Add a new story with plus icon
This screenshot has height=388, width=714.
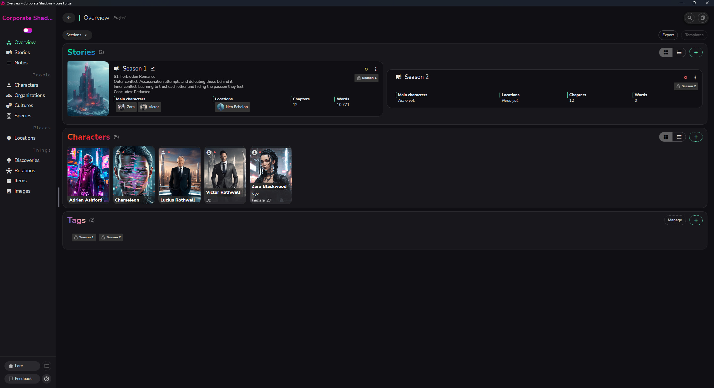tap(696, 52)
